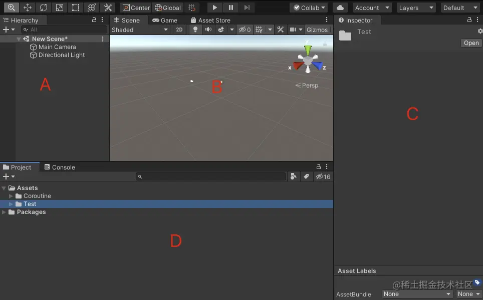Select Main Camera in Hierarchy
This screenshot has height=300, width=483.
(x=53, y=47)
